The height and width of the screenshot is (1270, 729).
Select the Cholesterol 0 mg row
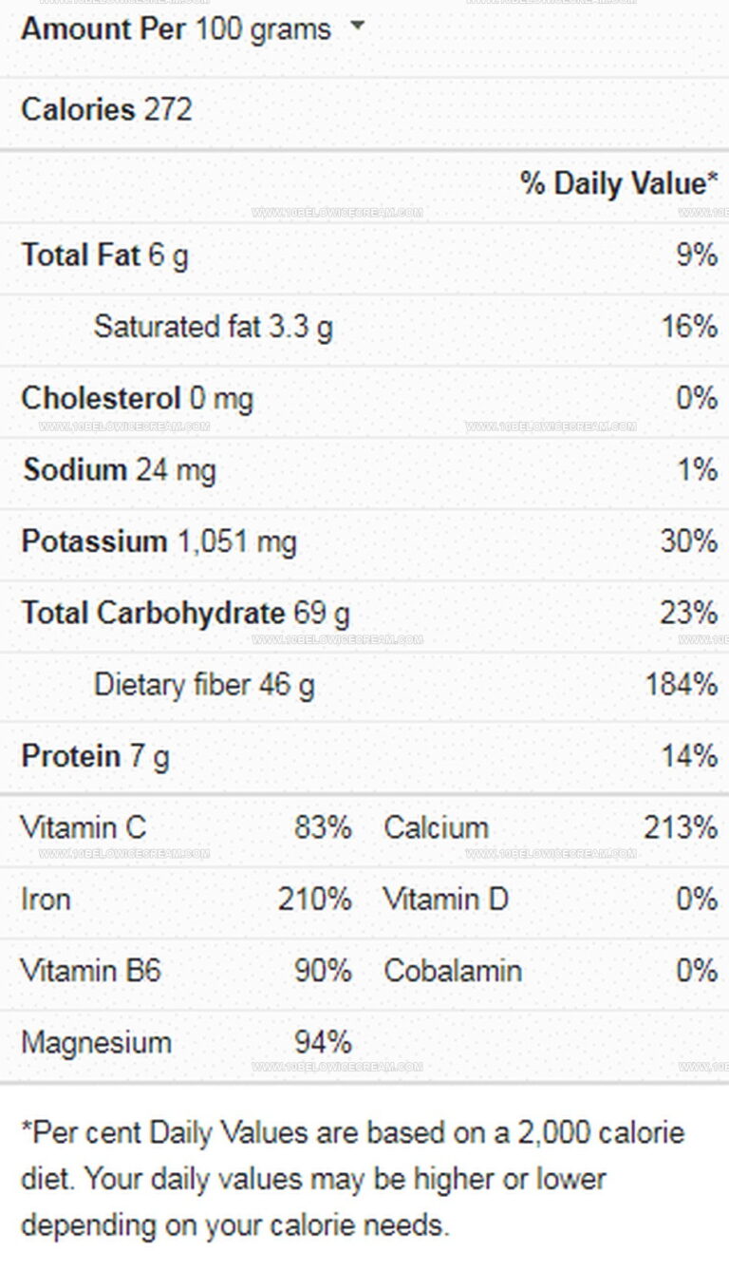pos(364,399)
